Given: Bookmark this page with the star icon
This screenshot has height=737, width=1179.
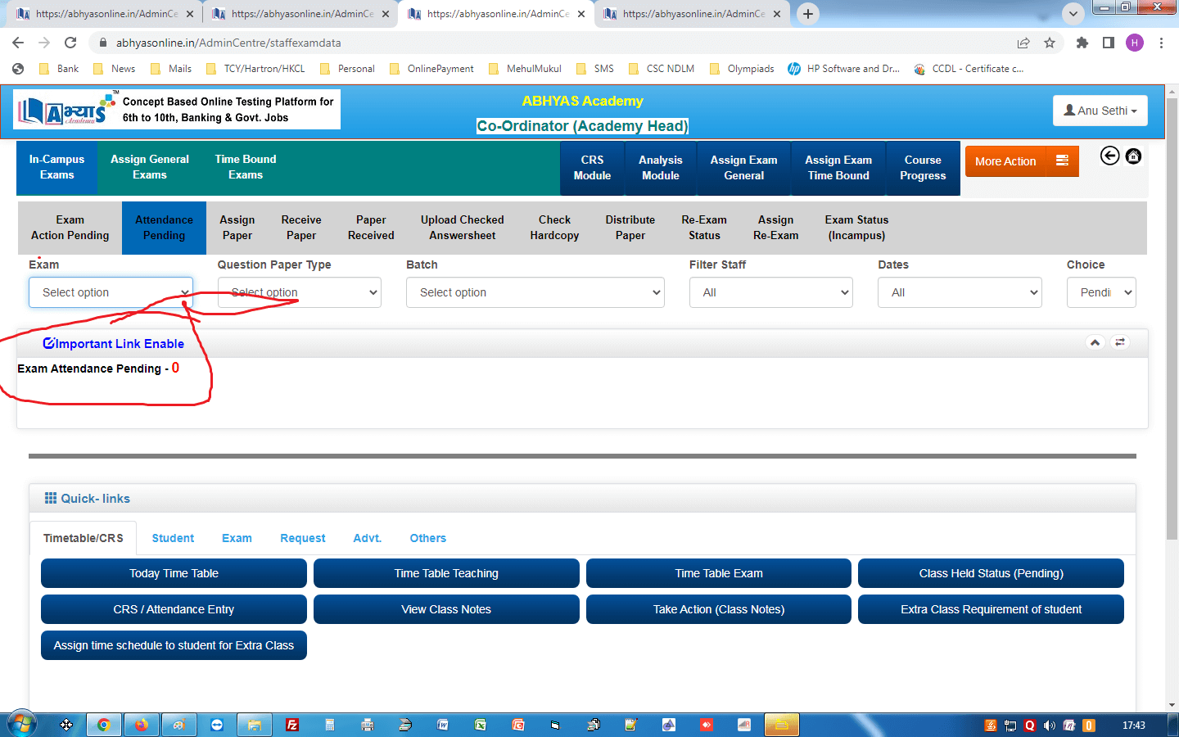Looking at the screenshot, I should (1050, 43).
